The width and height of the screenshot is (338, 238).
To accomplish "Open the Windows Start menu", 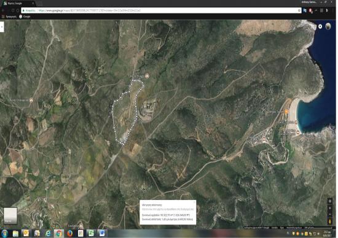I will click(4, 234).
